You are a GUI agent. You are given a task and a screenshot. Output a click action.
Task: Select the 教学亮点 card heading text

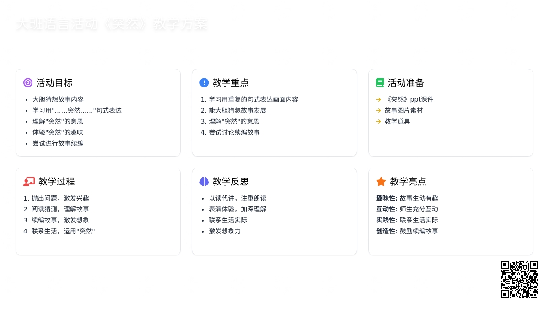click(408, 182)
